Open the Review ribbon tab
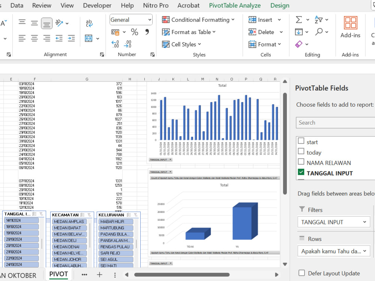Screen dimensions: 375x281 click(x=42, y=6)
